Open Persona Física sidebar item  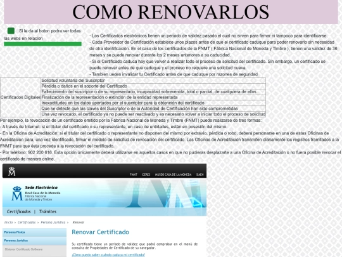(x=34, y=232)
